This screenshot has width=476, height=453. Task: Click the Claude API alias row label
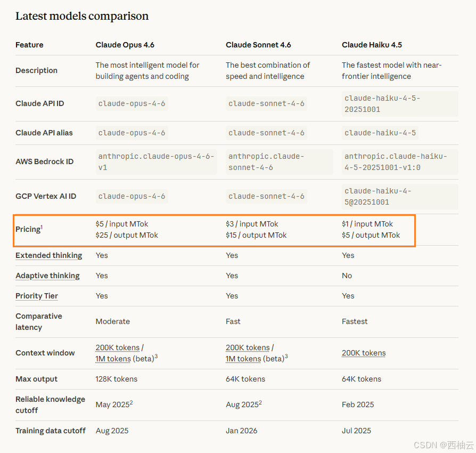(44, 133)
